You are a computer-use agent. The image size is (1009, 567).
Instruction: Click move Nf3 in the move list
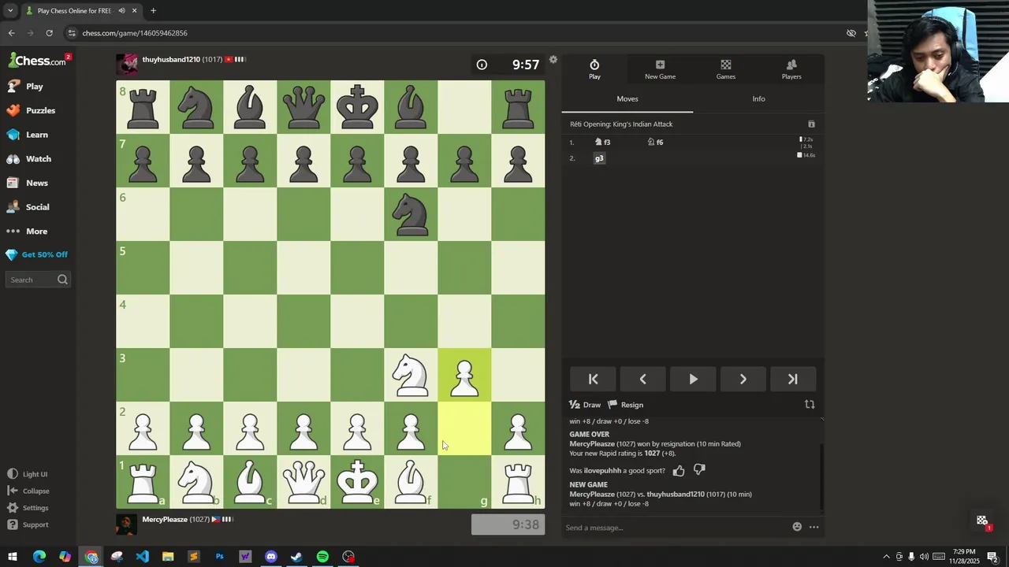[603, 143]
